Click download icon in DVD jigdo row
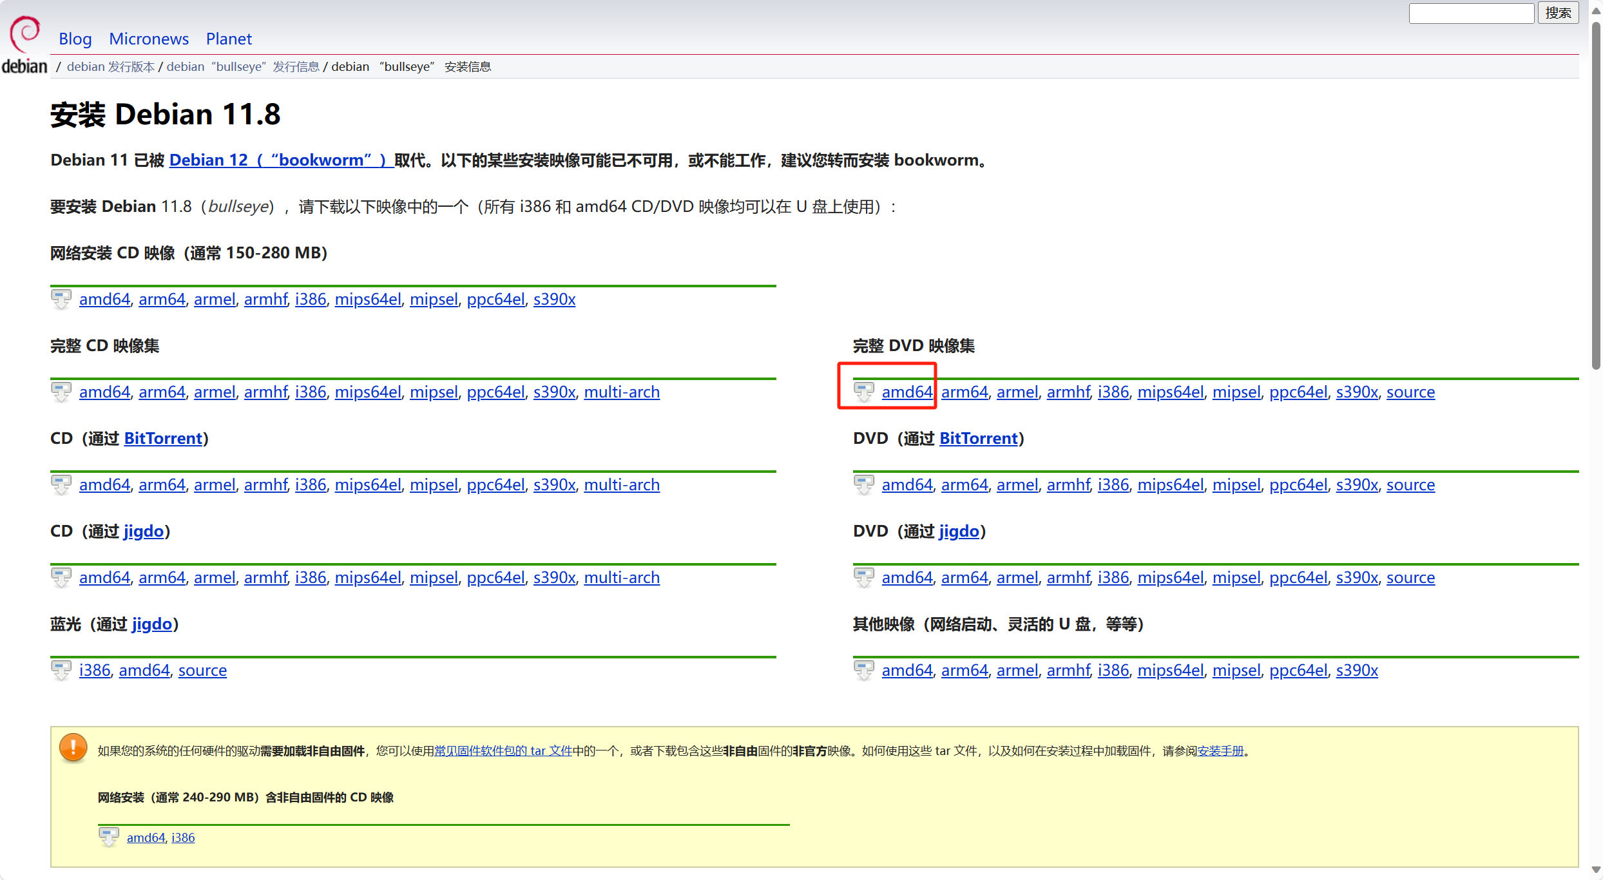The image size is (1603, 880). point(864,577)
